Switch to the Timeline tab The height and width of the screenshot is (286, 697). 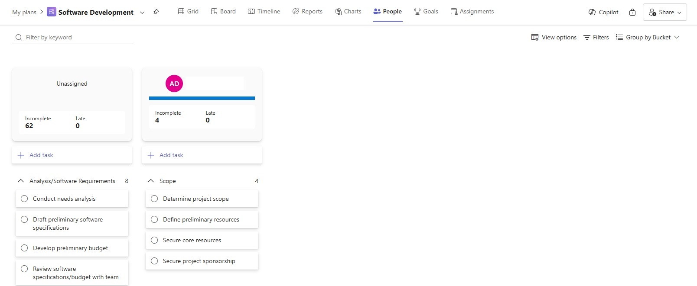click(x=264, y=11)
